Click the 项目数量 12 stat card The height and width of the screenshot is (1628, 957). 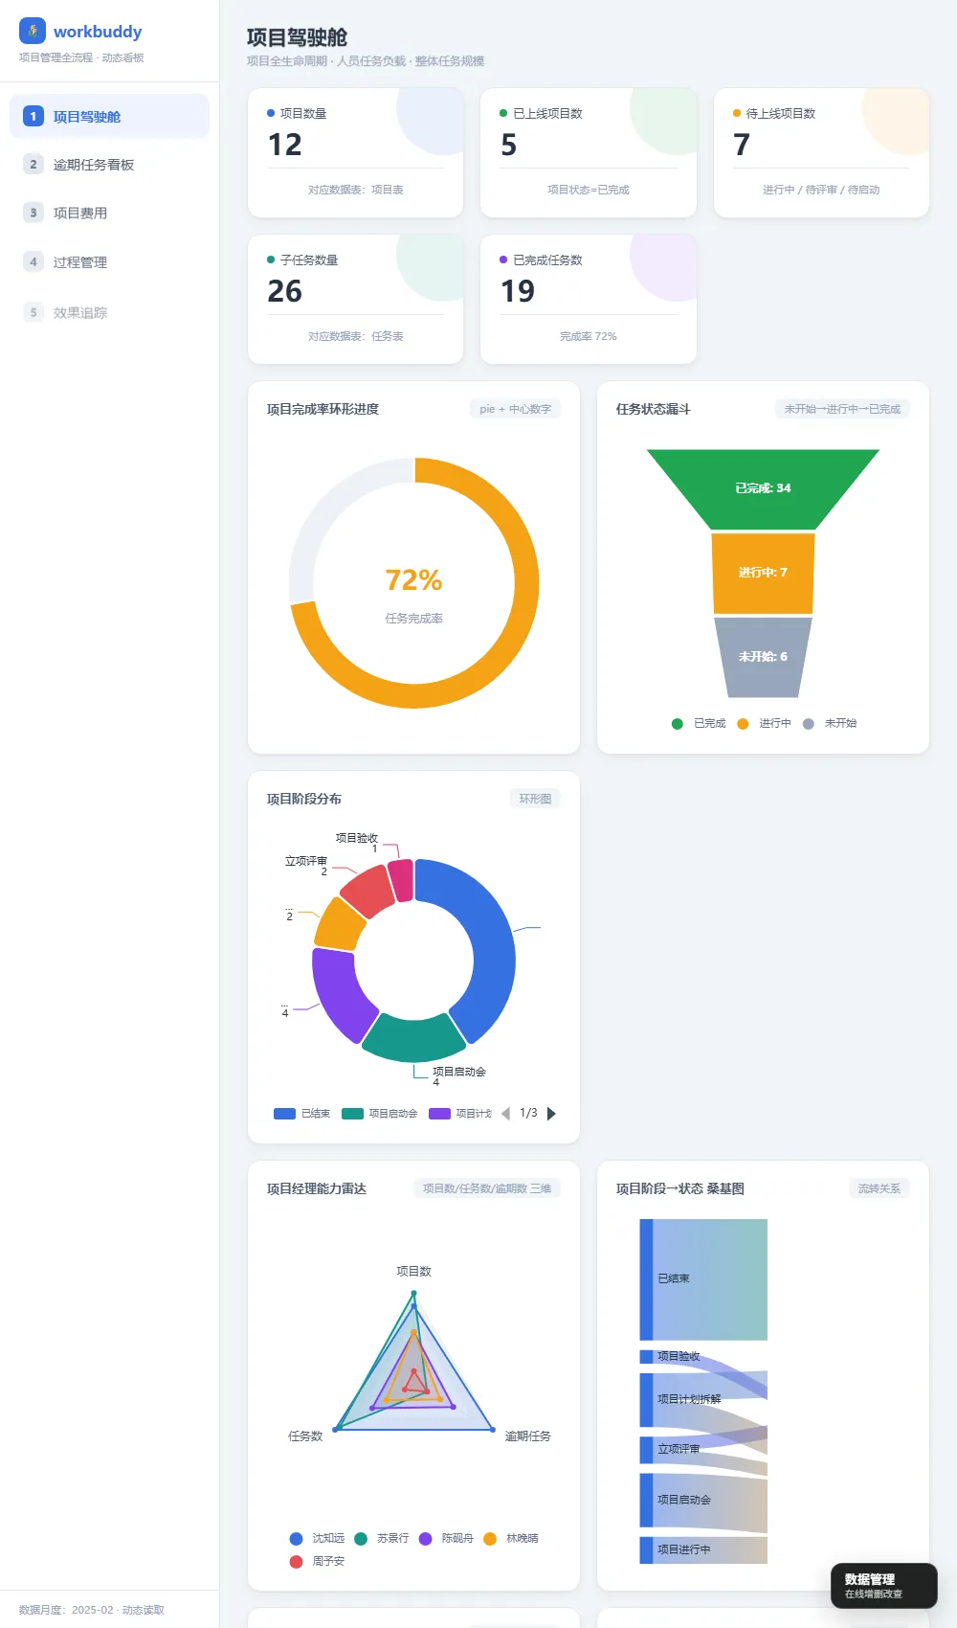(355, 152)
